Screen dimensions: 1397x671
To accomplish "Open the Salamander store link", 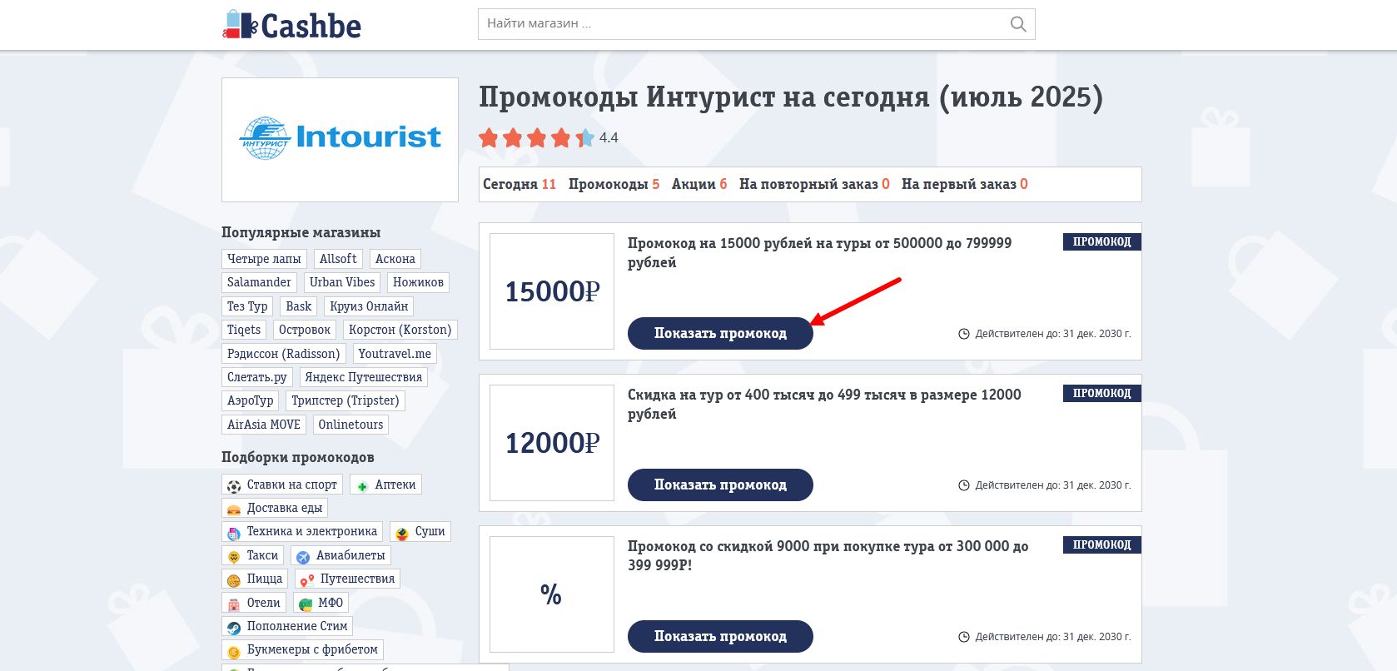I will click(259, 282).
